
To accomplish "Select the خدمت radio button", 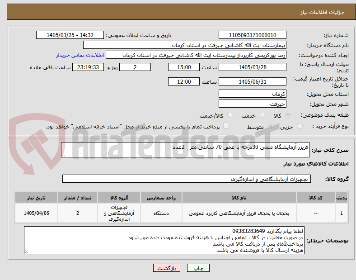I will coord(262,115).
